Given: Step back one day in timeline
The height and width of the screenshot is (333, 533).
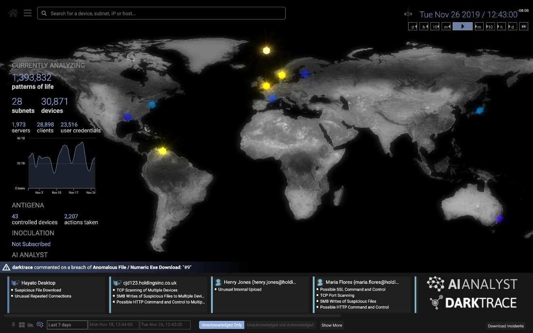Looking at the screenshot, I should [413, 27].
